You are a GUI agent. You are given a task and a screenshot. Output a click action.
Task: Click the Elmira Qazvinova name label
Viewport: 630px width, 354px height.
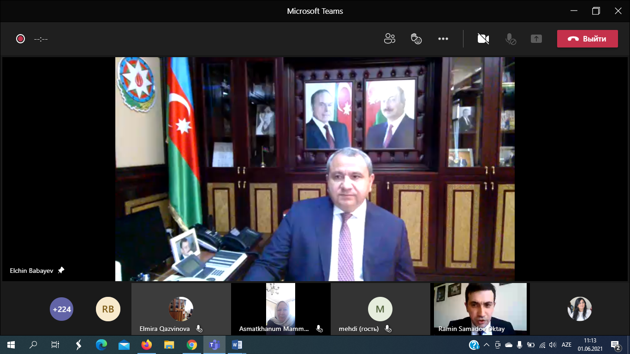(165, 329)
